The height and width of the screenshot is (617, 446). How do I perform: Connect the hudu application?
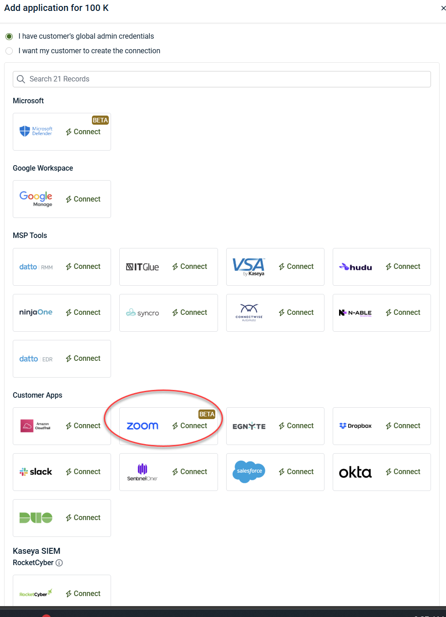tap(403, 267)
